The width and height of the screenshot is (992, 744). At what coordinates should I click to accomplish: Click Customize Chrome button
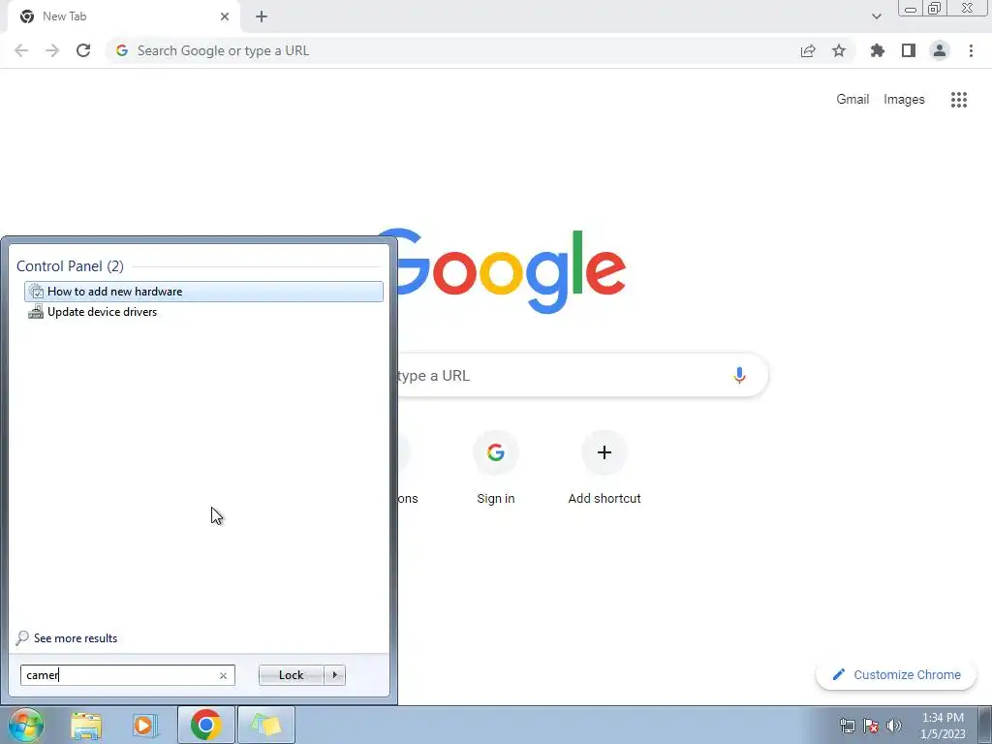tap(896, 675)
